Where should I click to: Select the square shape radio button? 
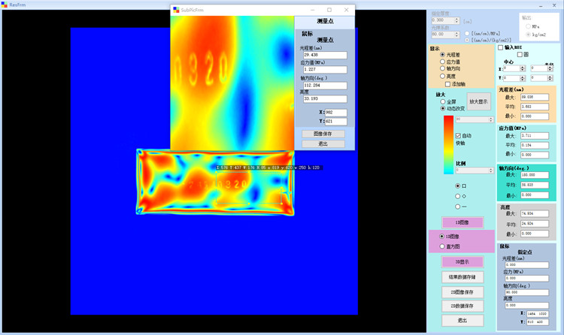458,186
